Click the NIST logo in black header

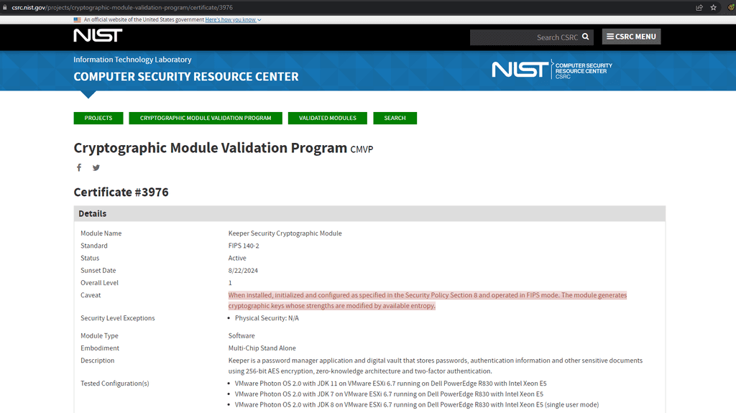(x=98, y=36)
